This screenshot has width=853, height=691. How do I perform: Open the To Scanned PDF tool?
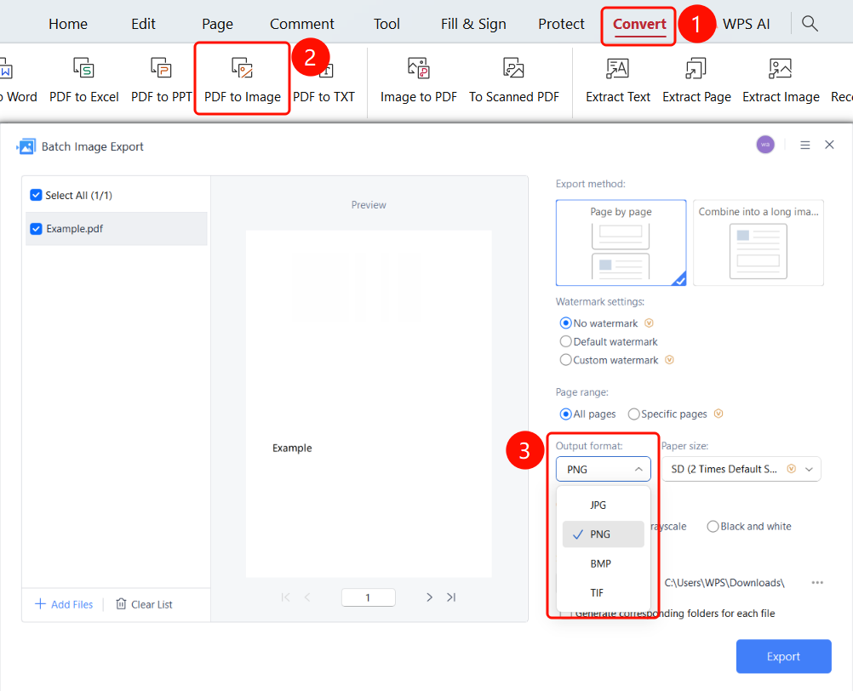click(x=513, y=81)
